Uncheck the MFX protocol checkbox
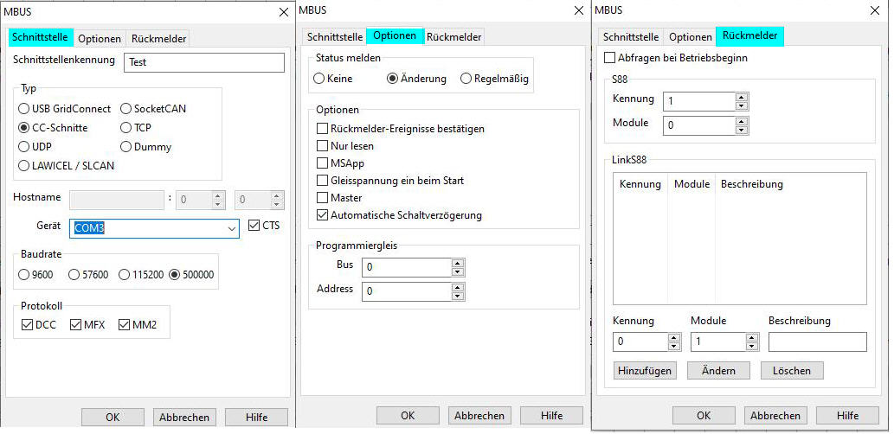The image size is (894, 434). click(76, 325)
